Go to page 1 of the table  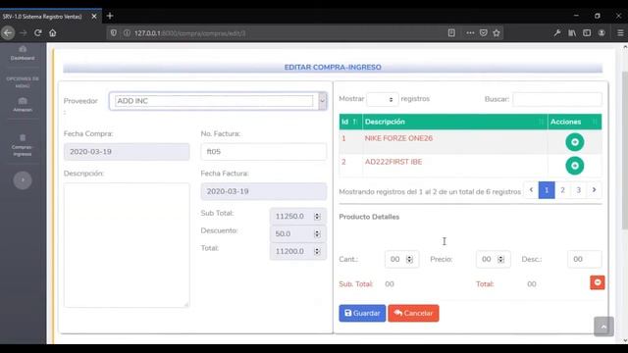[547, 190]
